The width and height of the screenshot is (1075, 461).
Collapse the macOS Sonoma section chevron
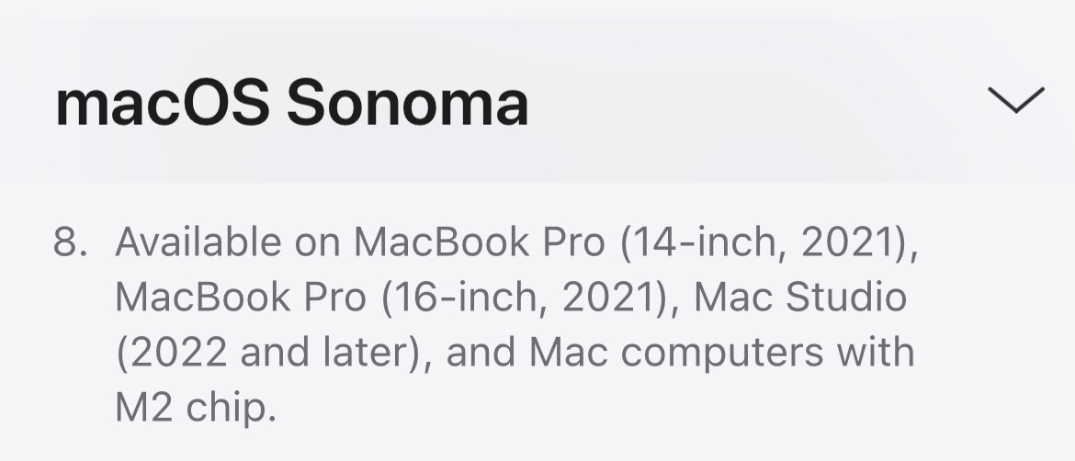(1015, 100)
